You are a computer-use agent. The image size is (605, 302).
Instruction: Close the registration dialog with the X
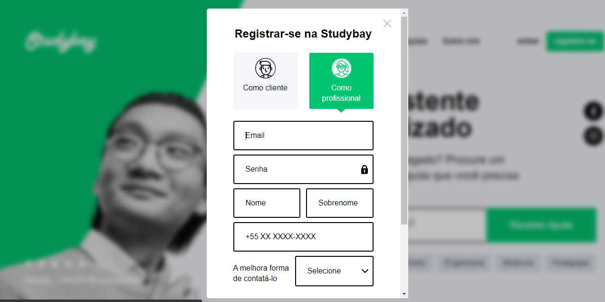pos(387,23)
